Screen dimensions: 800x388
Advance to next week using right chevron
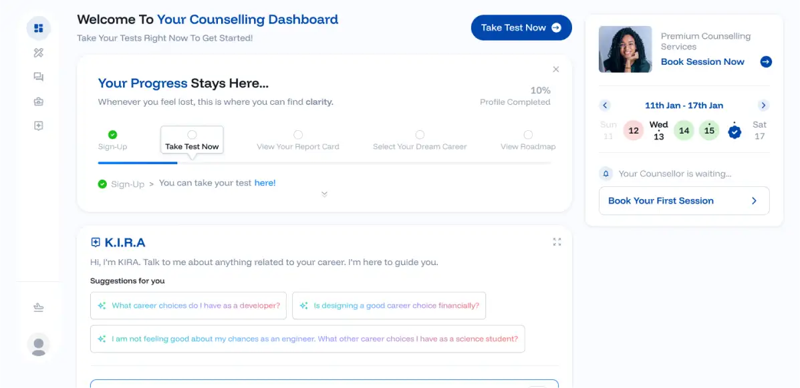pyautogui.click(x=763, y=105)
